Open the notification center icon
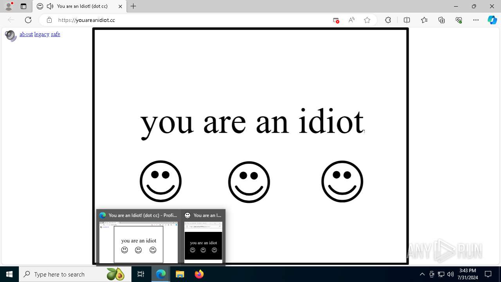This screenshot has height=282, width=501. click(488, 274)
